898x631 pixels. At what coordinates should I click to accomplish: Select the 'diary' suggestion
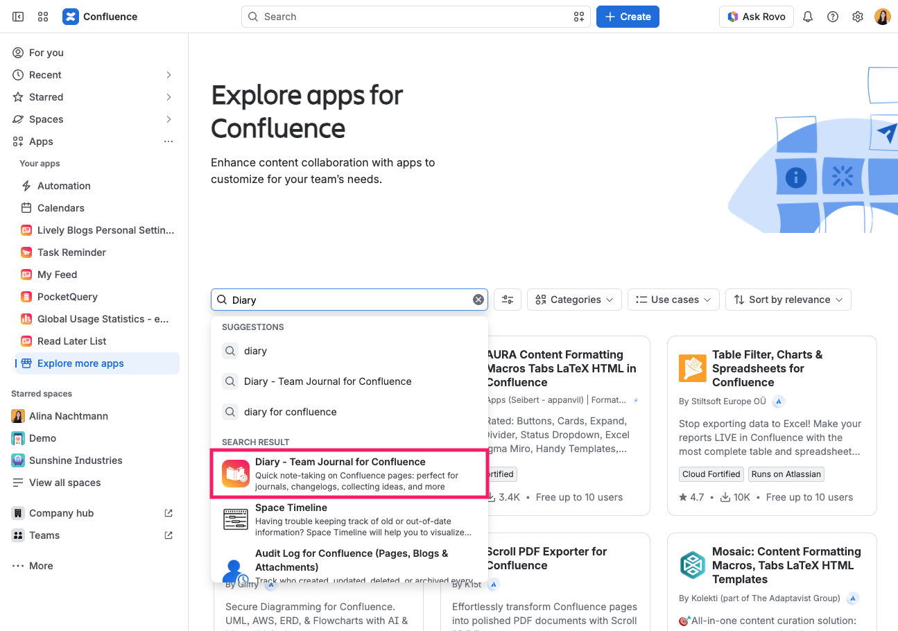[349, 351]
